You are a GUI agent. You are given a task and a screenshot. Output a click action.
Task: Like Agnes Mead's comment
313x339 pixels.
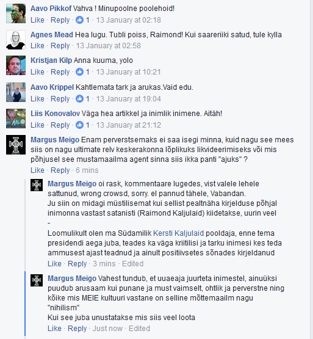click(37, 46)
